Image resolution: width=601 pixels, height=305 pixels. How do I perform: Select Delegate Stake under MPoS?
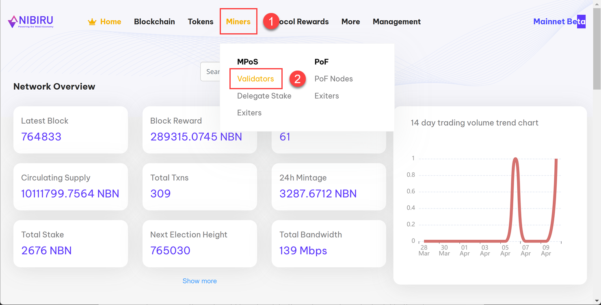tap(264, 96)
